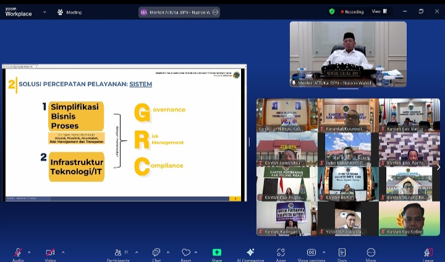Click the Risk Management text in slide
The image size is (445, 262).
coord(159,139)
